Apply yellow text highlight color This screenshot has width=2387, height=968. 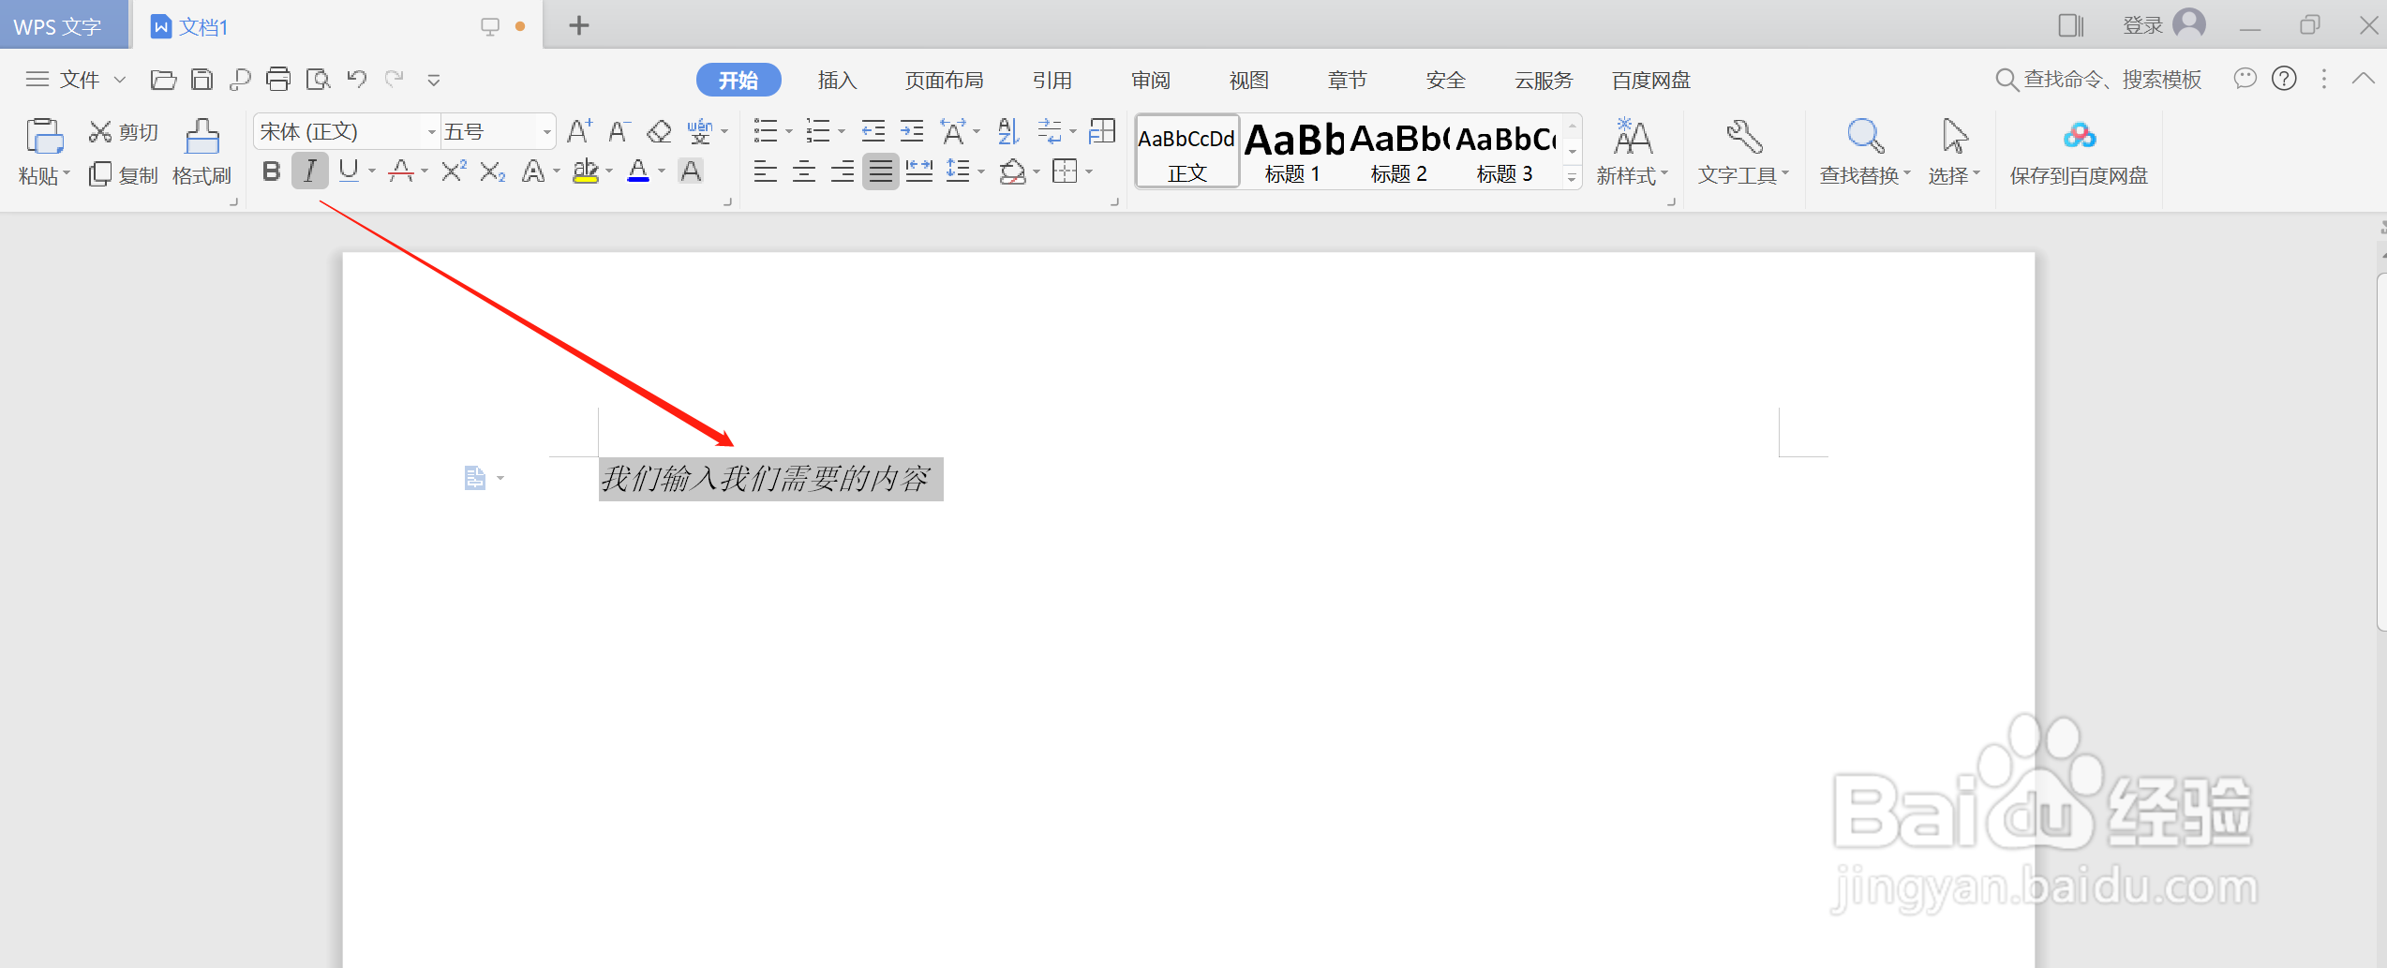pyautogui.click(x=586, y=171)
